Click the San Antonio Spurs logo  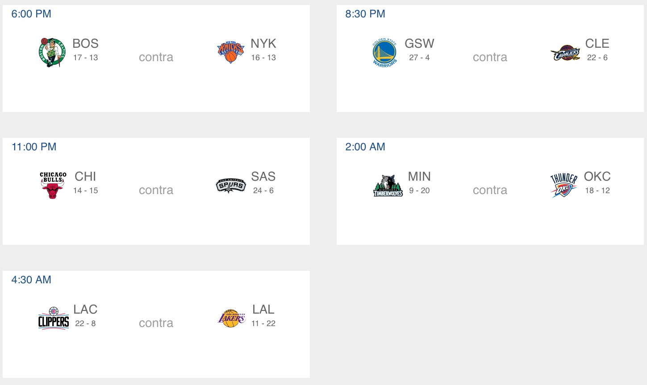(230, 185)
